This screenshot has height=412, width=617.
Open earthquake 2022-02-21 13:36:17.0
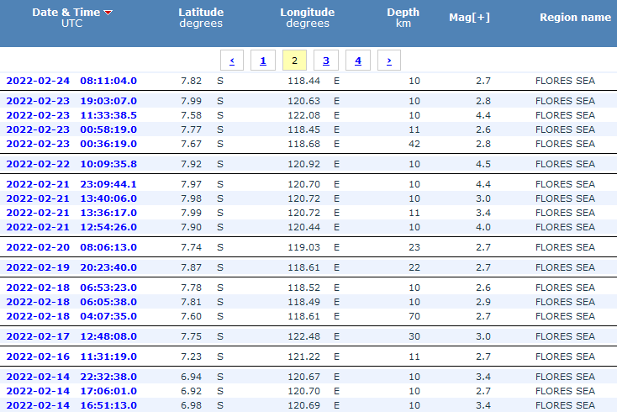[71, 213]
